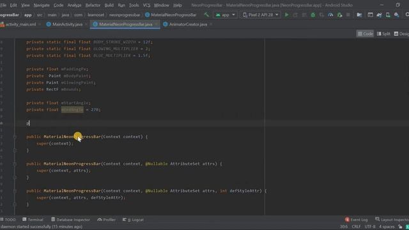Switch editor to Split view

[383, 34]
